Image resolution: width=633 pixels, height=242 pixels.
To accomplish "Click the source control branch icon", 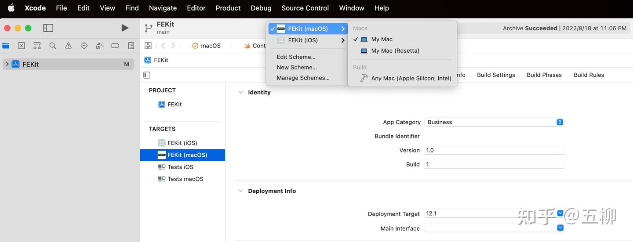I will pos(149,28).
